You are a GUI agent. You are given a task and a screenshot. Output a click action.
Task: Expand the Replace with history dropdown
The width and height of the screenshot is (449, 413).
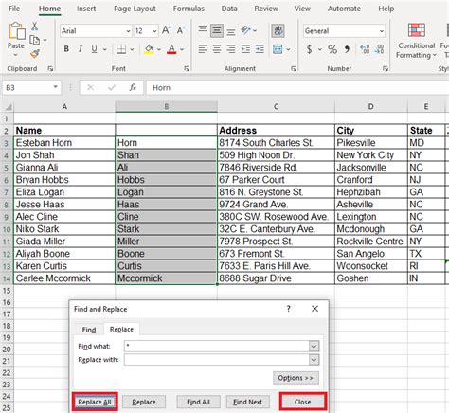point(314,360)
